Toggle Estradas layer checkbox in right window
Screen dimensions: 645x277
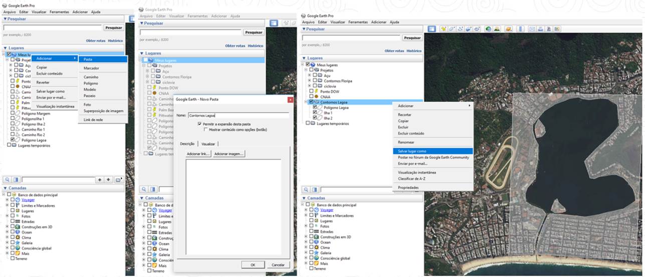pos(311,231)
